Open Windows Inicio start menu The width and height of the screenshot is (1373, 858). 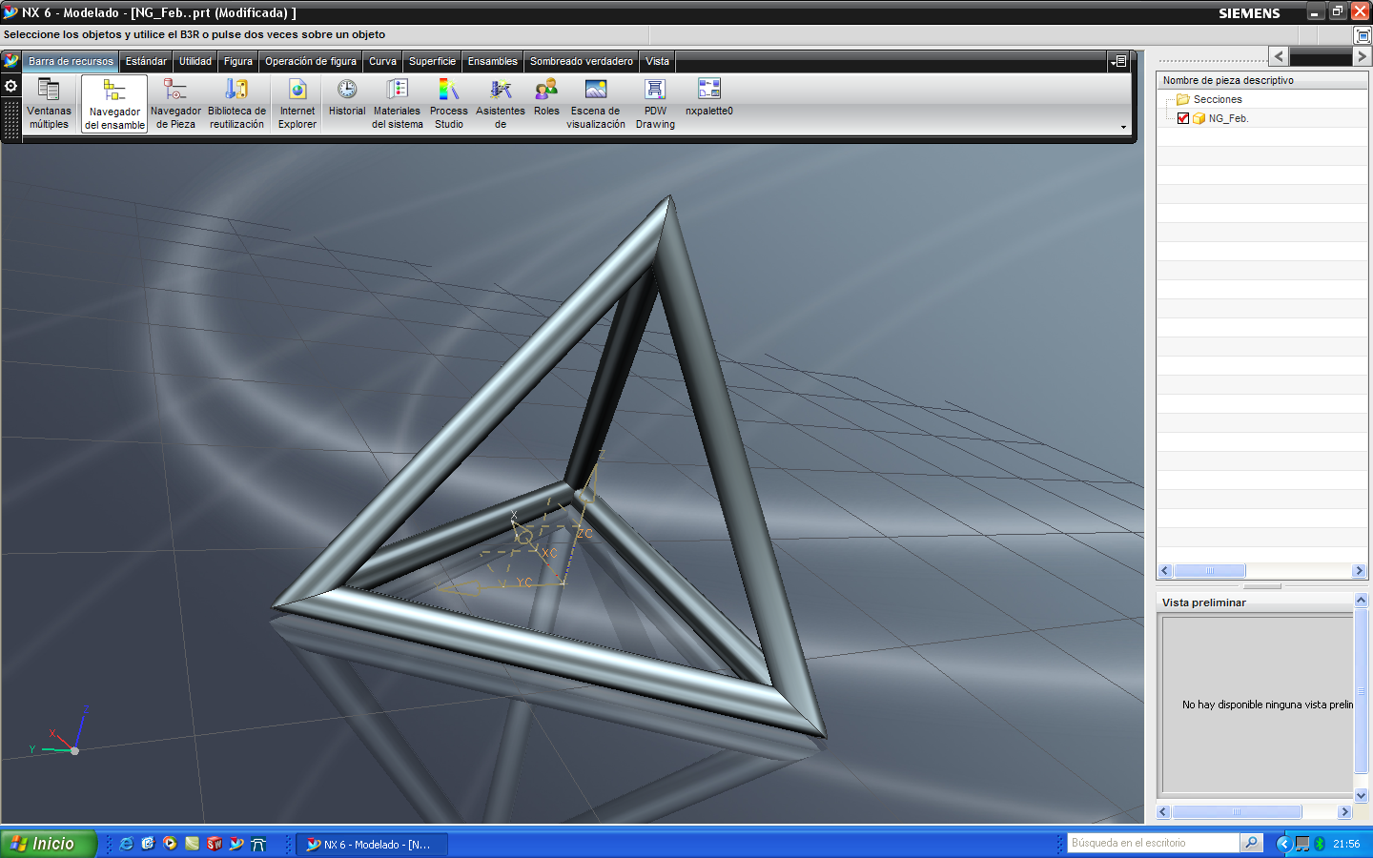click(49, 844)
